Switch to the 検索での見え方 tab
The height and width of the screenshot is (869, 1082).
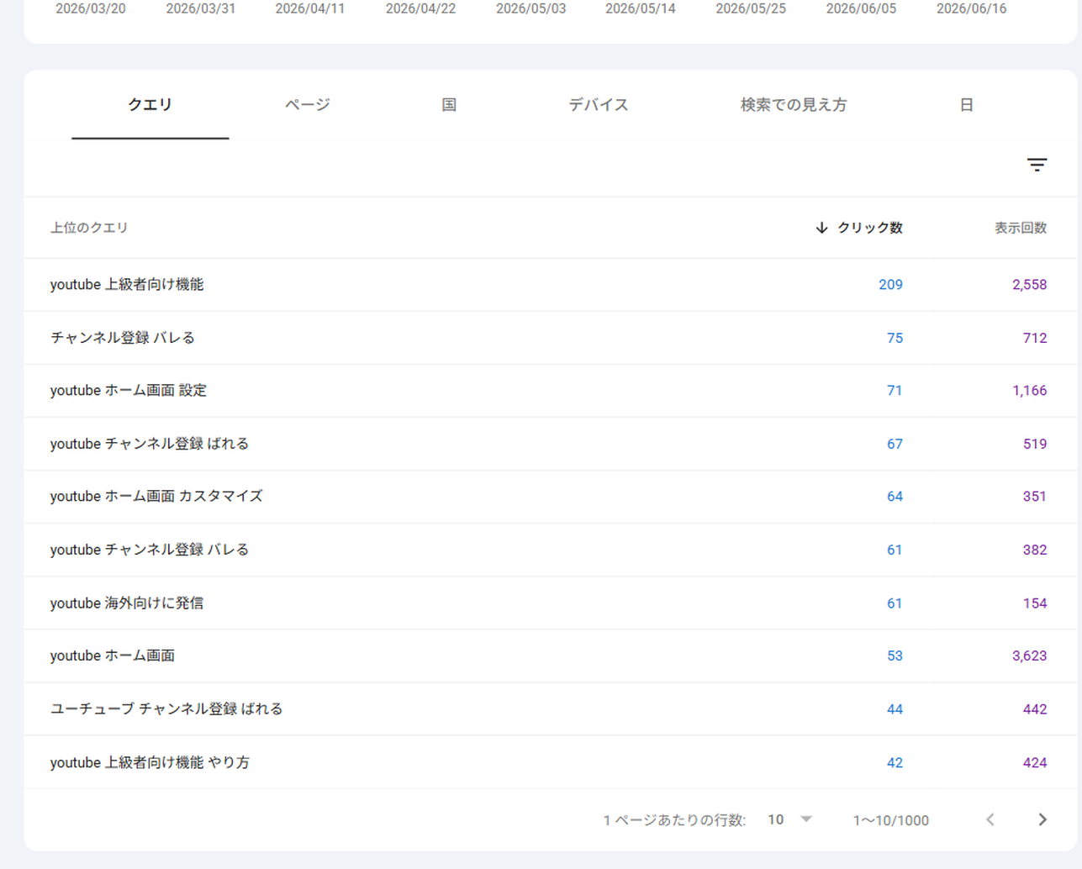click(793, 105)
